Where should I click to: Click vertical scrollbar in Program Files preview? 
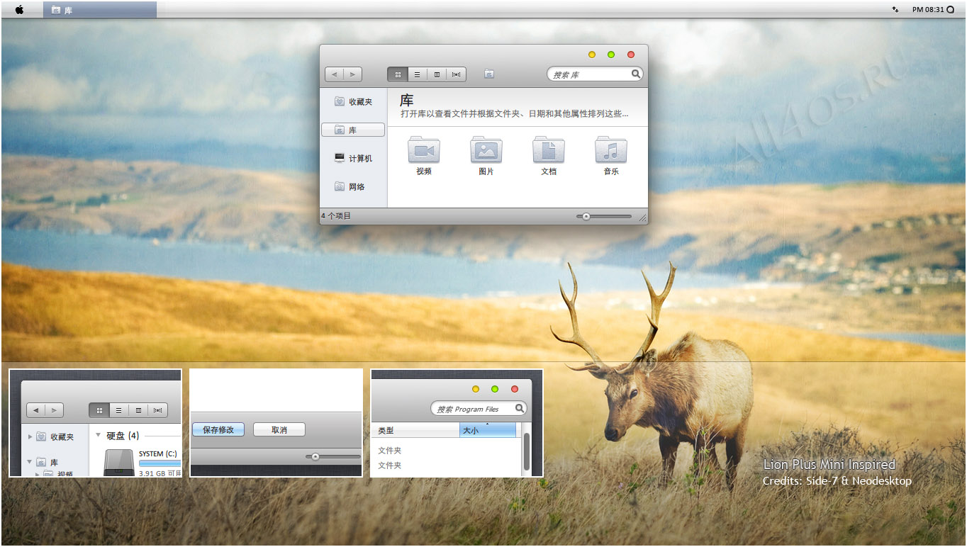click(527, 450)
